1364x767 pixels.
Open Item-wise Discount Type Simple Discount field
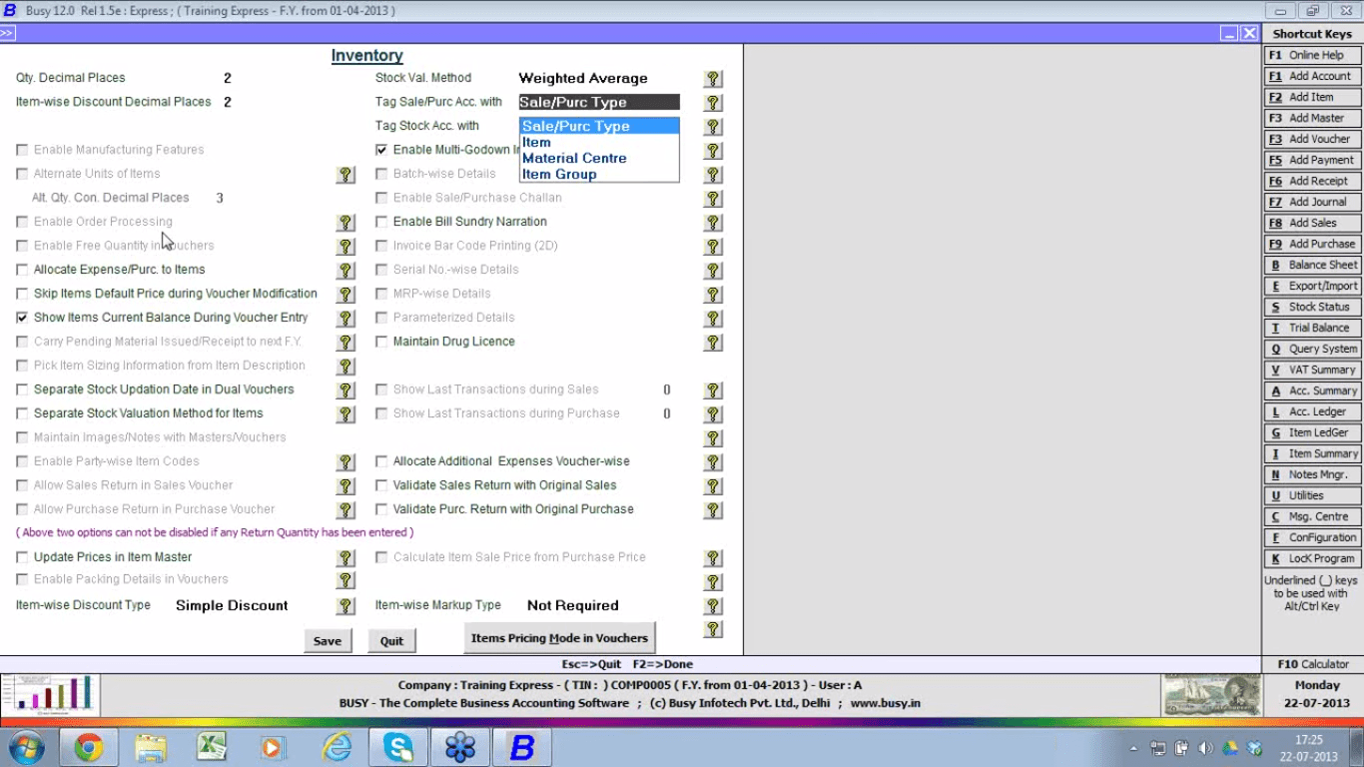click(x=232, y=605)
